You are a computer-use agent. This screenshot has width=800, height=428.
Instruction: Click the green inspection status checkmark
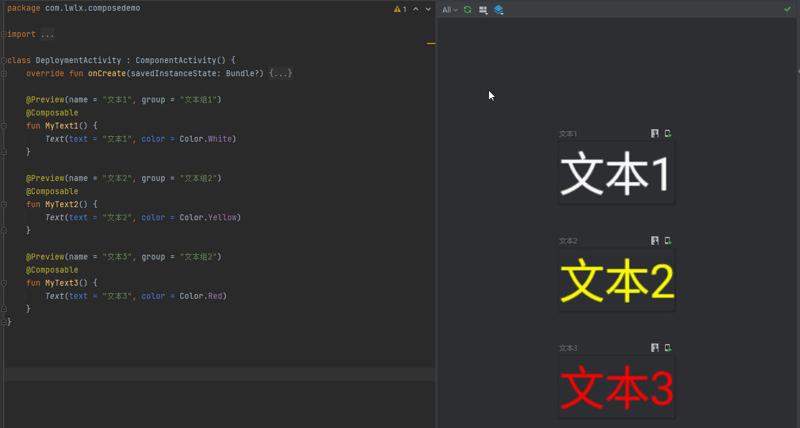click(x=786, y=9)
